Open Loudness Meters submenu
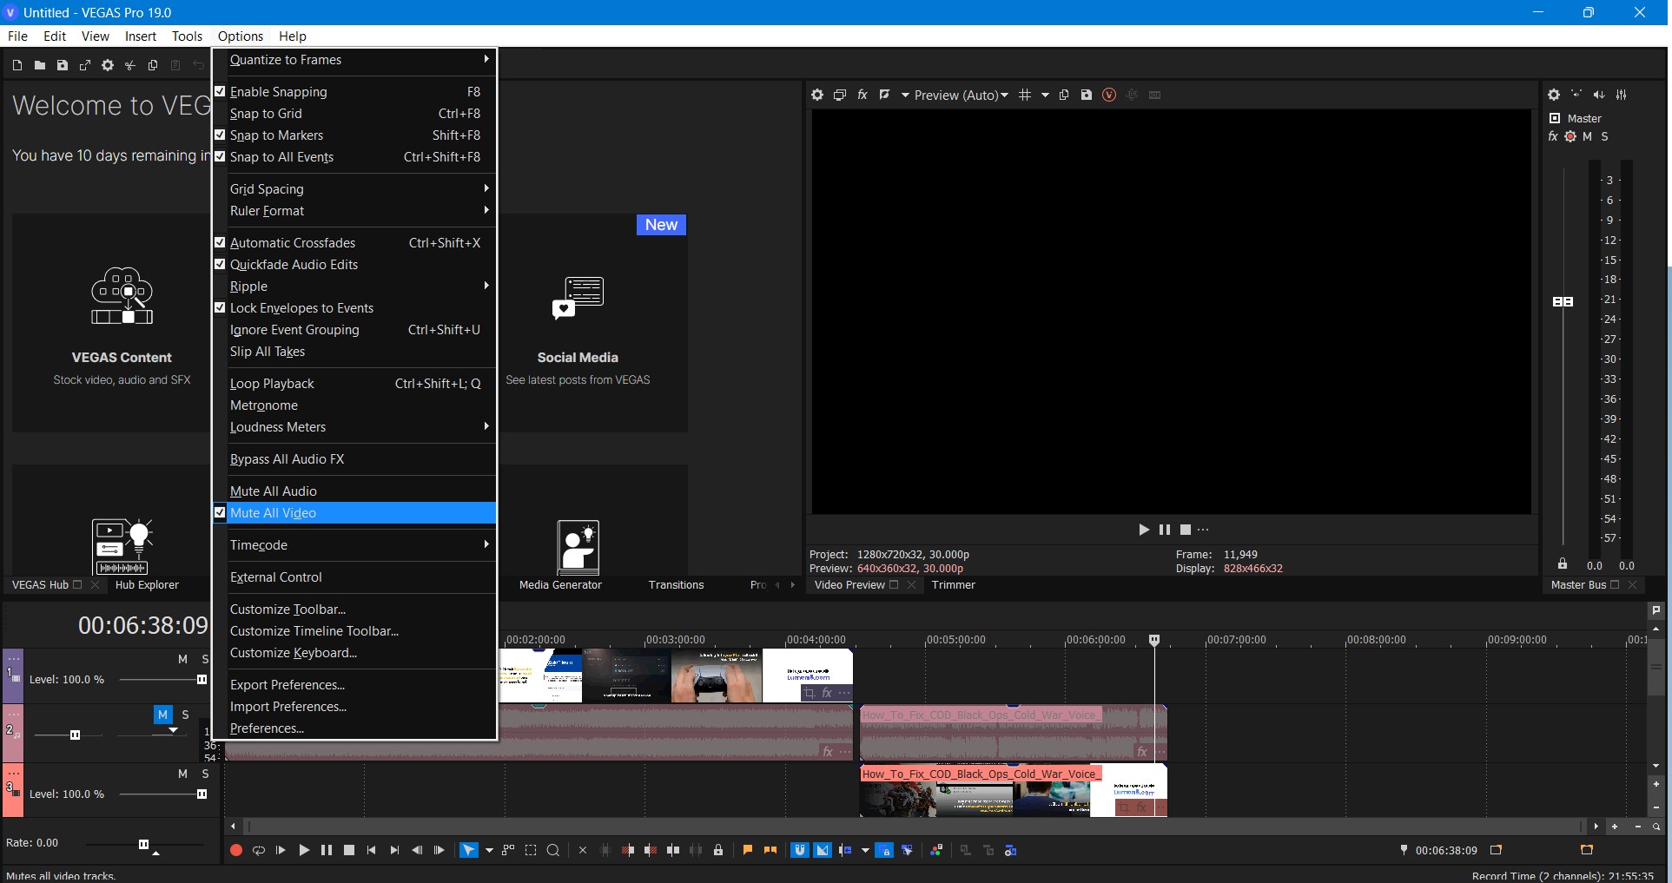 [x=355, y=426]
